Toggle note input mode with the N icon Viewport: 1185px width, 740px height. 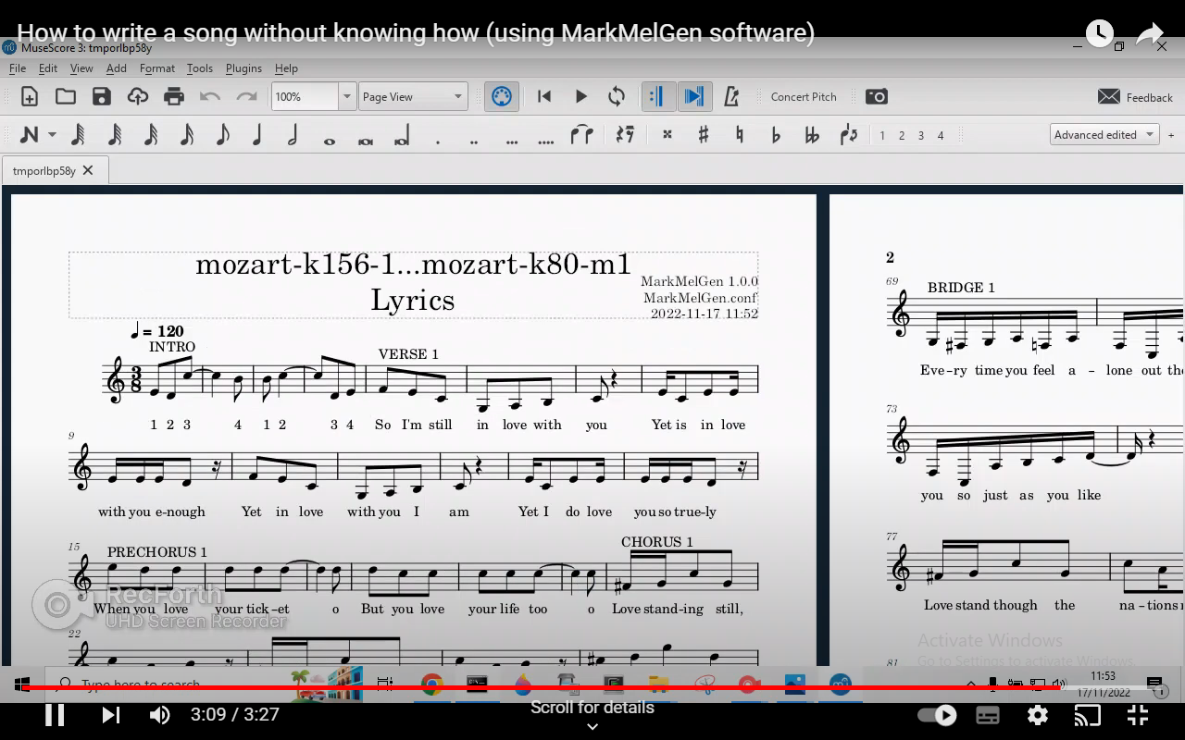coord(30,135)
